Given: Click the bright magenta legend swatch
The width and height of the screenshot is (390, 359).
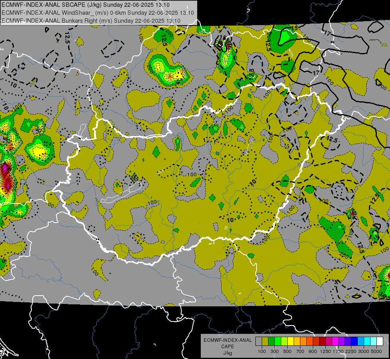Looking at the screenshot, I should [x=335, y=341].
